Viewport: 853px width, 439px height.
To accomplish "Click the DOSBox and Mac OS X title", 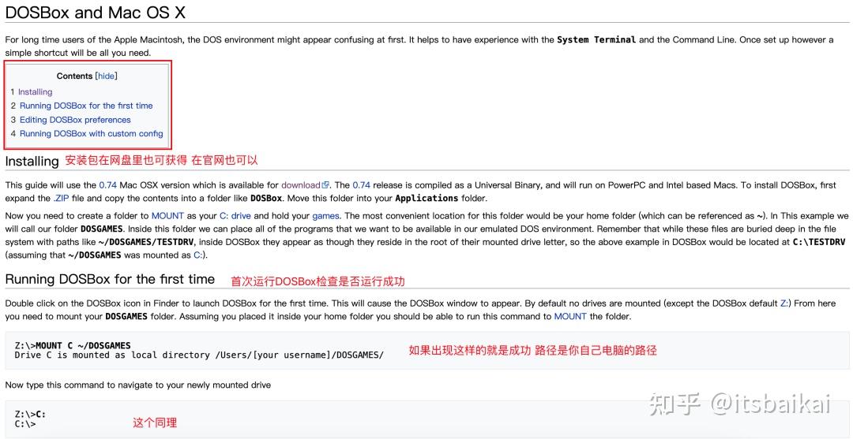I will [x=96, y=13].
